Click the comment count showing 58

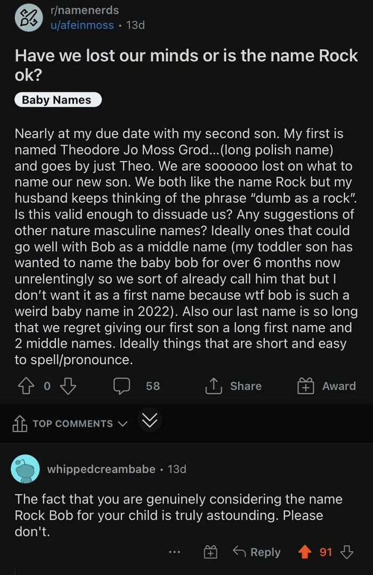point(152,386)
